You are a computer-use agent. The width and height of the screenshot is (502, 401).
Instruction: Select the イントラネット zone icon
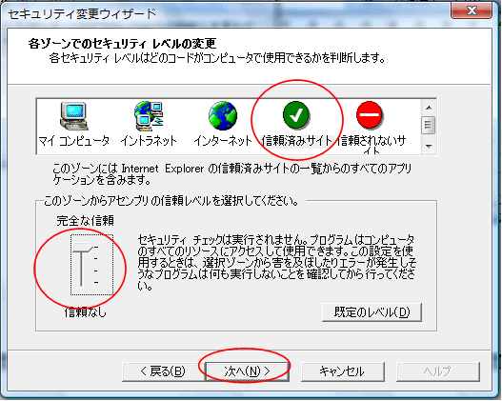(x=149, y=116)
